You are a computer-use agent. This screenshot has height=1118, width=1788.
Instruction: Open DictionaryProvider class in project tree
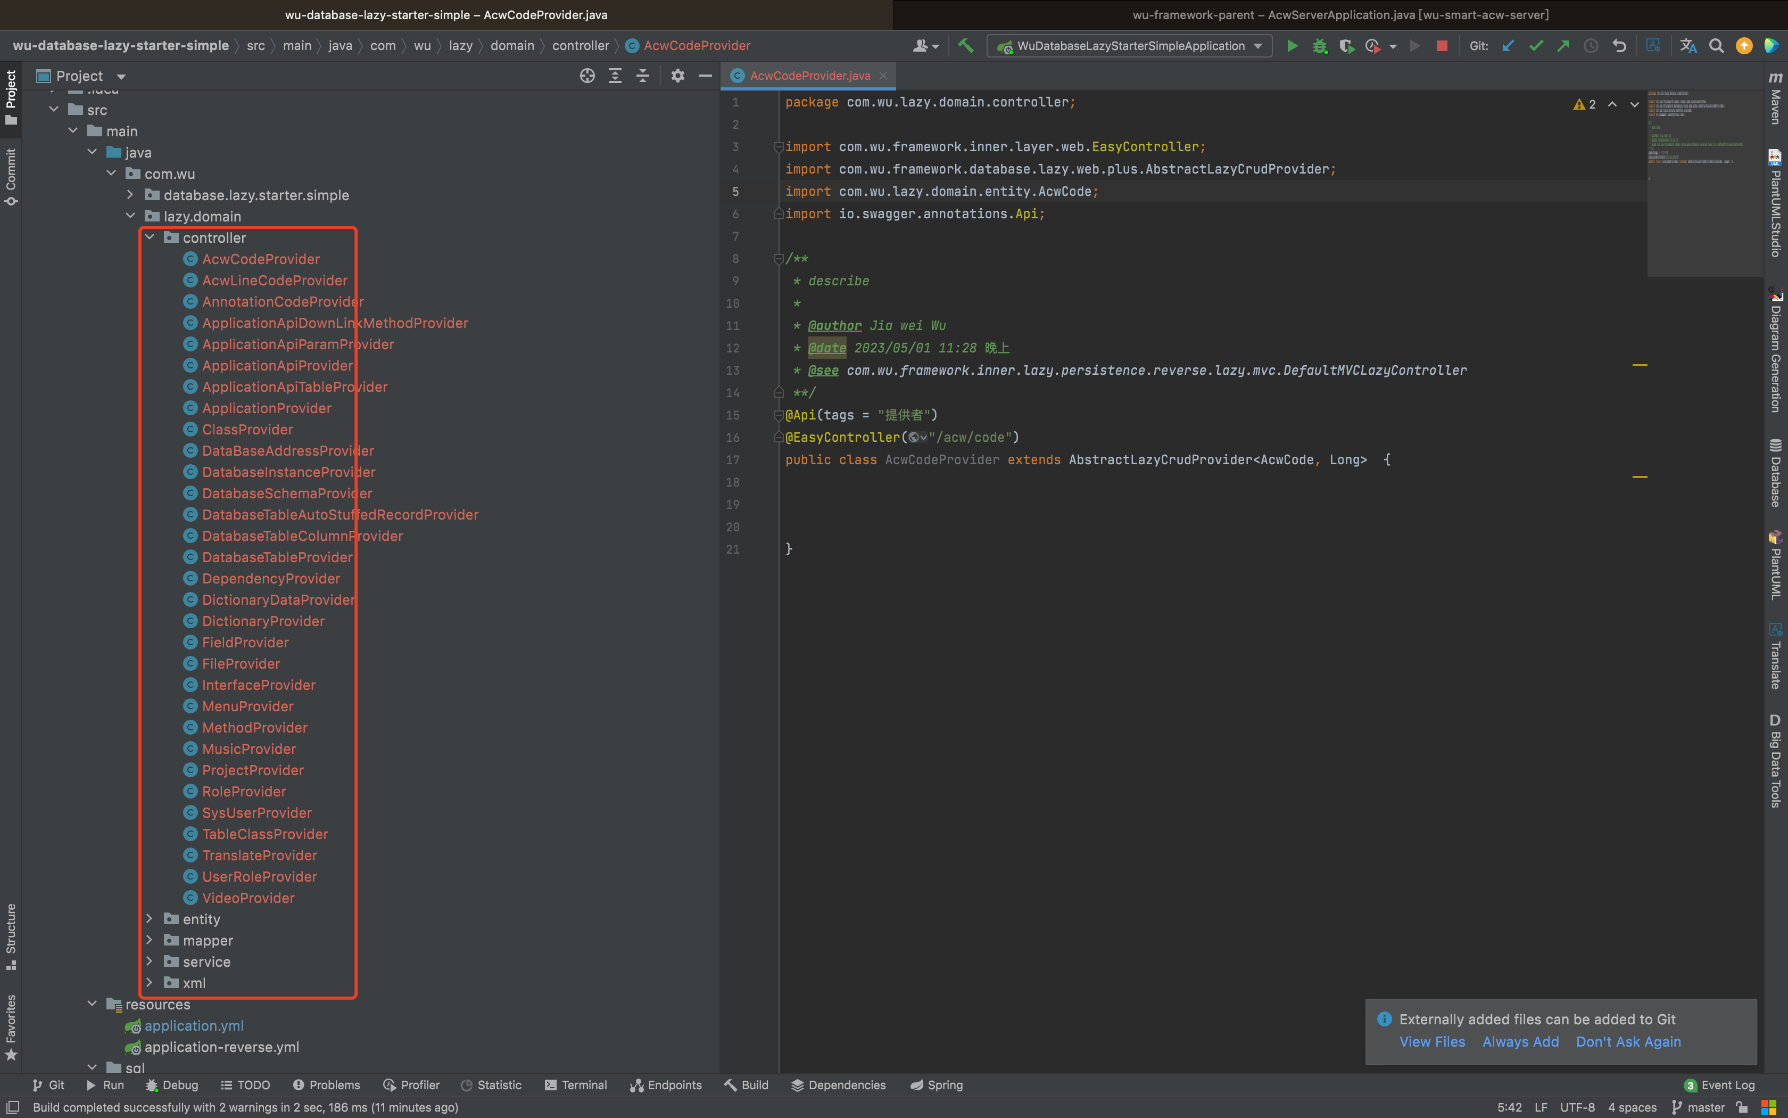point(263,621)
